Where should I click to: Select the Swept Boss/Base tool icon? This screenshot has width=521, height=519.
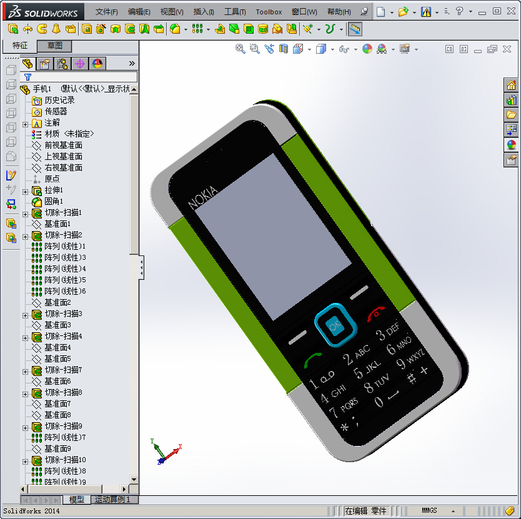[x=42, y=29]
